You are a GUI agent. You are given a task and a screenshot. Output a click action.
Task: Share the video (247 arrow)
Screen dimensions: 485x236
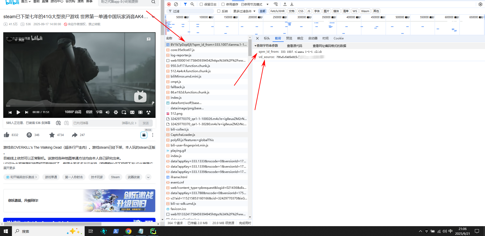[x=75, y=135]
